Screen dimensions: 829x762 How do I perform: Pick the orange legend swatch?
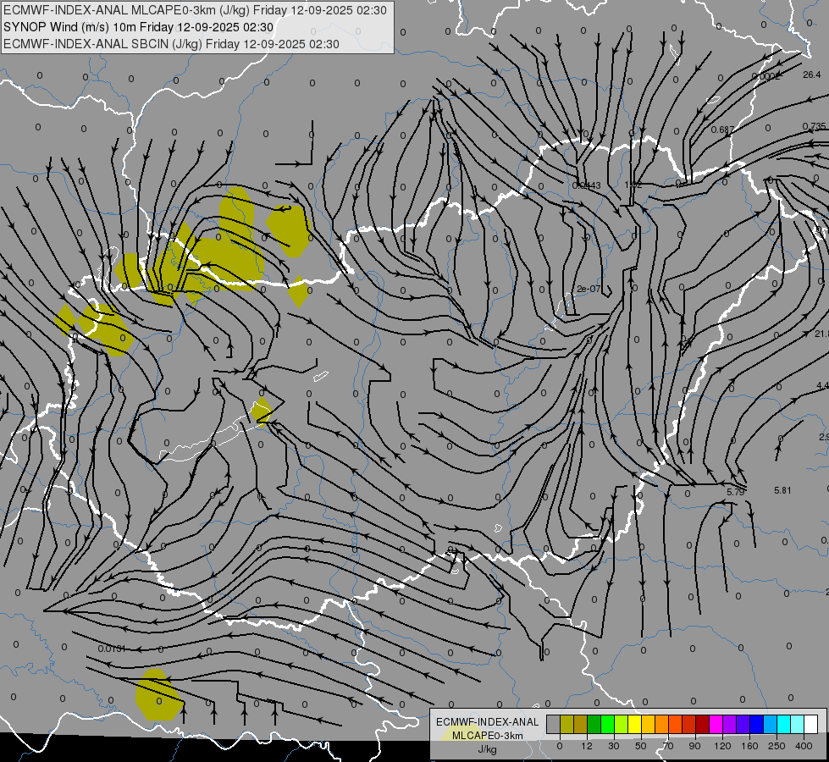[x=662, y=724]
